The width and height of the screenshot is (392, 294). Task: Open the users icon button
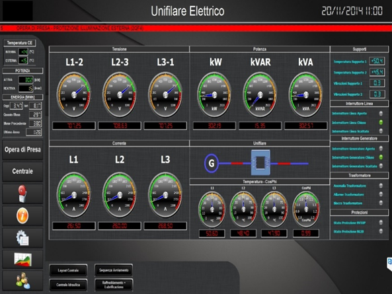point(22,281)
